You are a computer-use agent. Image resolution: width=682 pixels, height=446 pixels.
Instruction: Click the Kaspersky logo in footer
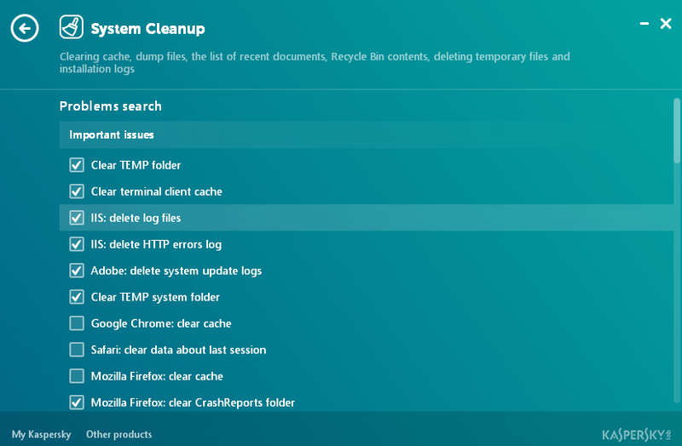click(637, 434)
